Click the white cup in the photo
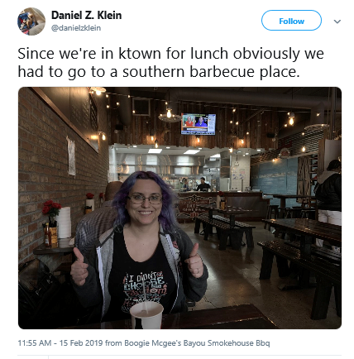Screen dimensions: 354x359 pos(146,315)
